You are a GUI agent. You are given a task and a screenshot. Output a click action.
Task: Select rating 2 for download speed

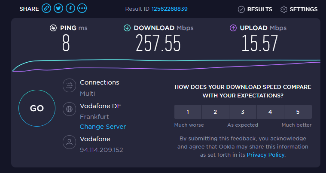click(x=215, y=112)
